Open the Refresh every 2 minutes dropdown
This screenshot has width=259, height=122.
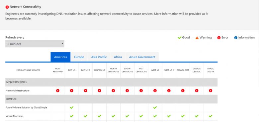[35, 44]
